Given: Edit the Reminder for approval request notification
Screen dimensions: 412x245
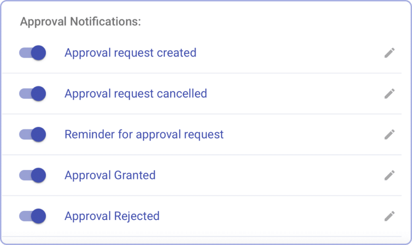Looking at the screenshot, I should point(389,134).
